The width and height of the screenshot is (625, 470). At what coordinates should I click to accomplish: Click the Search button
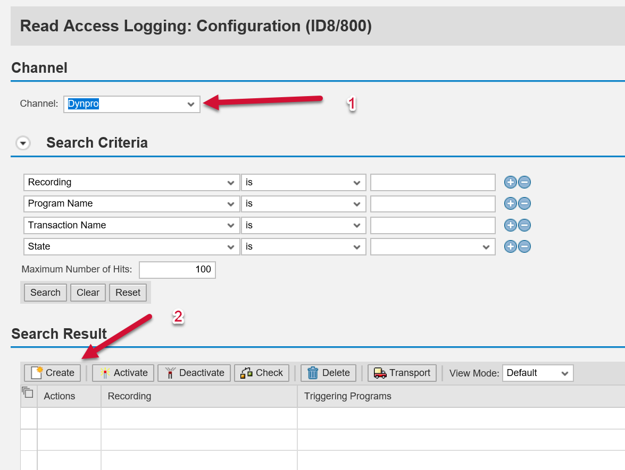click(45, 293)
